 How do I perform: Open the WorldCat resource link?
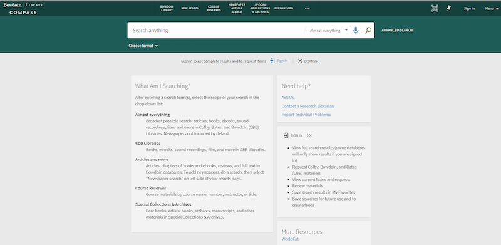[x=290, y=239]
